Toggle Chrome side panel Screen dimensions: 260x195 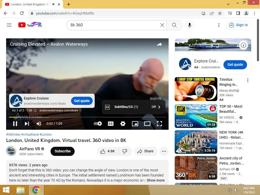tap(238, 13)
